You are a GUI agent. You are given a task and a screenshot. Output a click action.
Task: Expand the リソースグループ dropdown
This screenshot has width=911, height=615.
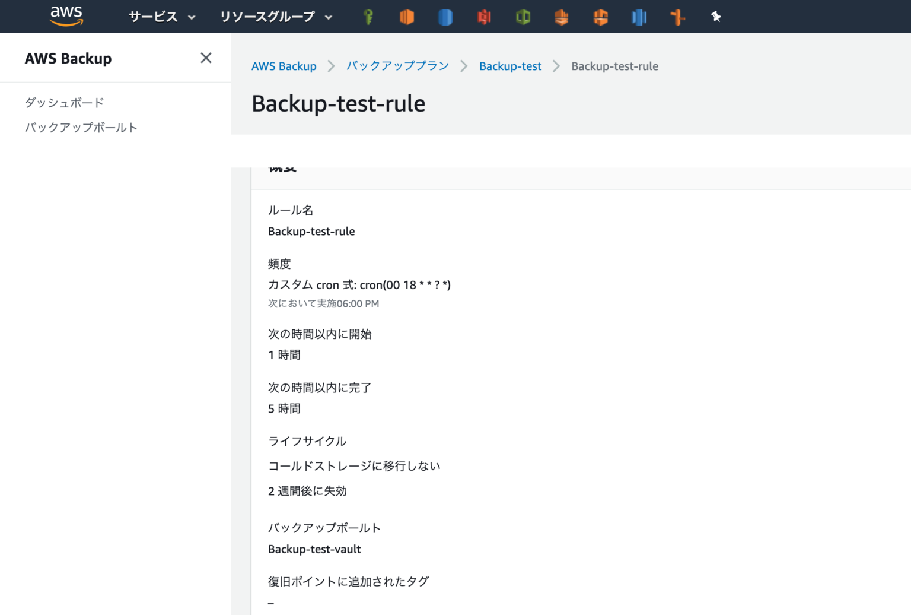point(276,17)
